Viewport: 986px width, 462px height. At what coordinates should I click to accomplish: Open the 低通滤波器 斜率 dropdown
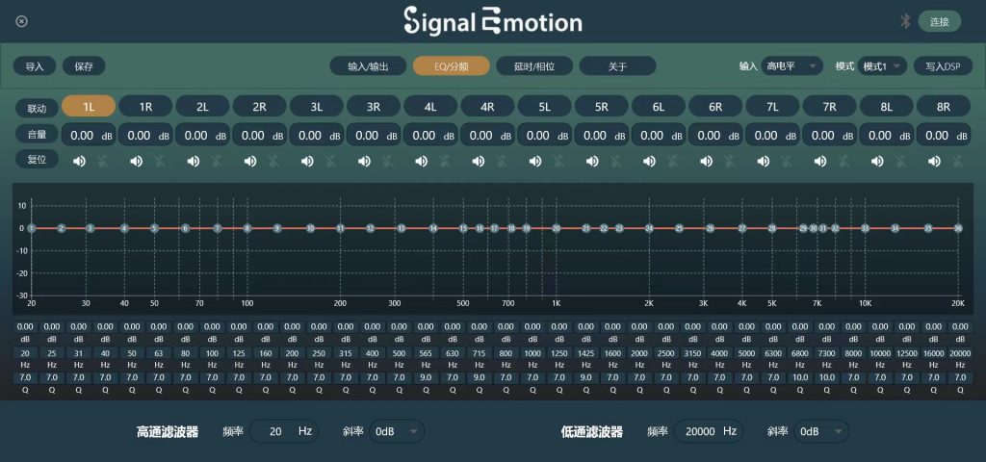coord(821,431)
